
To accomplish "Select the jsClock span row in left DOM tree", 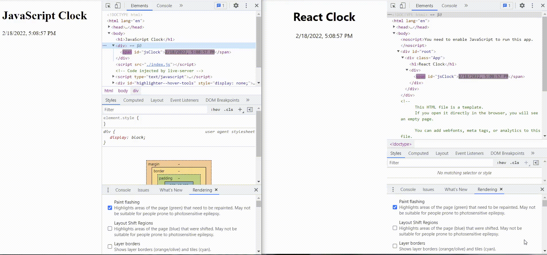I will tap(179, 52).
